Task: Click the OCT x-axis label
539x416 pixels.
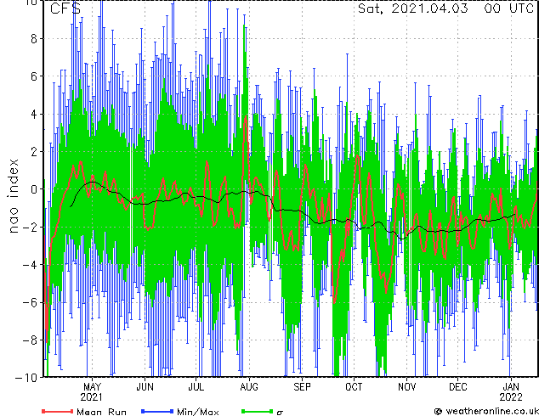Action: pyautogui.click(x=354, y=387)
